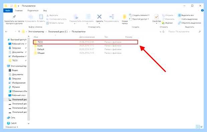Viewport: 207px width, 132px height.
Task: Click the Properties (Свойства) checkmark icon
Action: 157,17
